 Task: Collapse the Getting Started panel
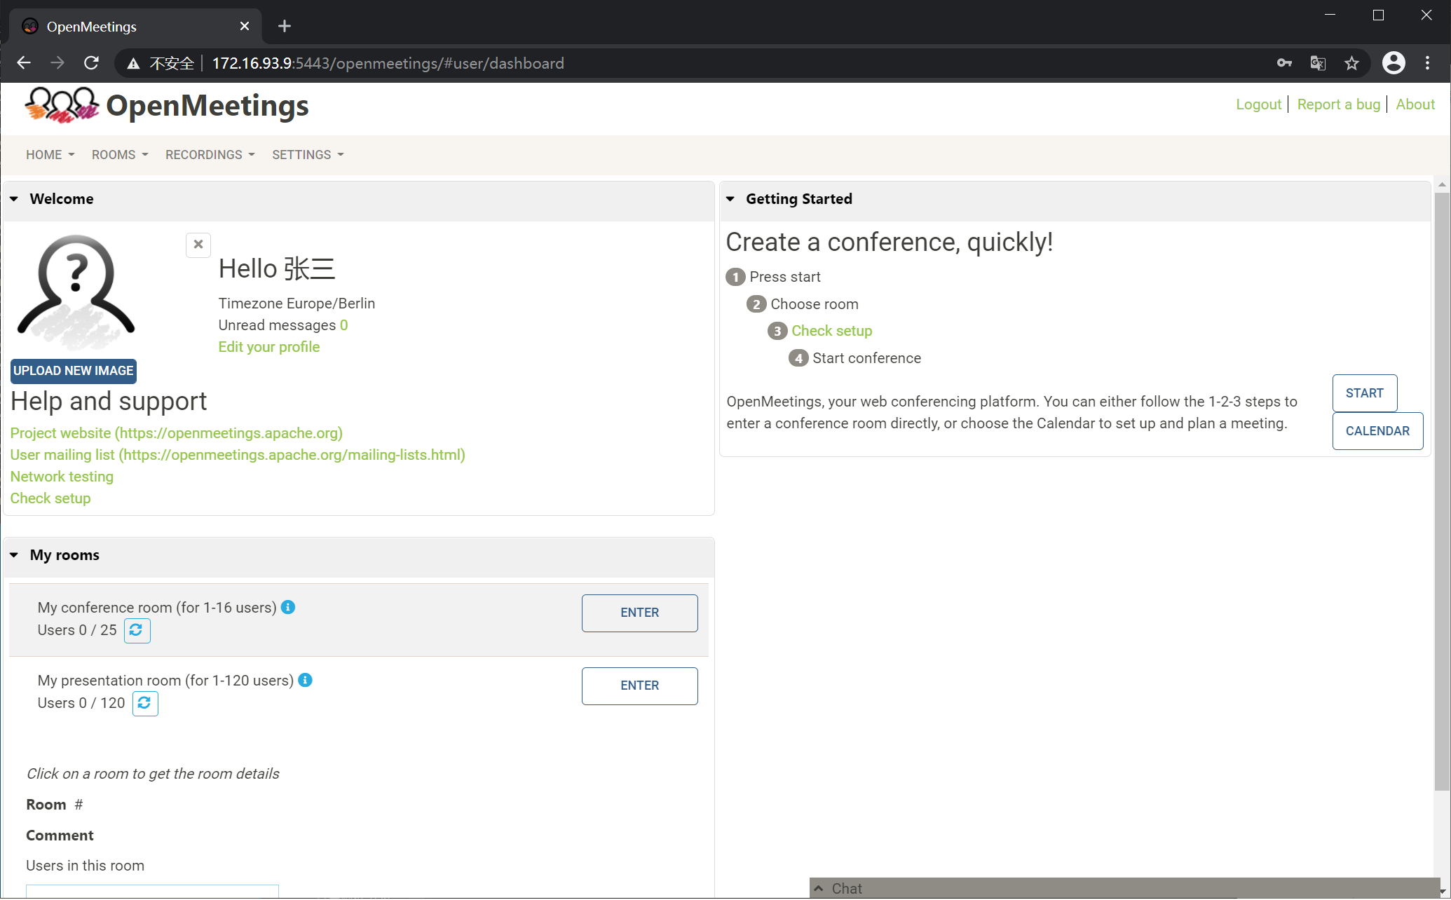(730, 199)
